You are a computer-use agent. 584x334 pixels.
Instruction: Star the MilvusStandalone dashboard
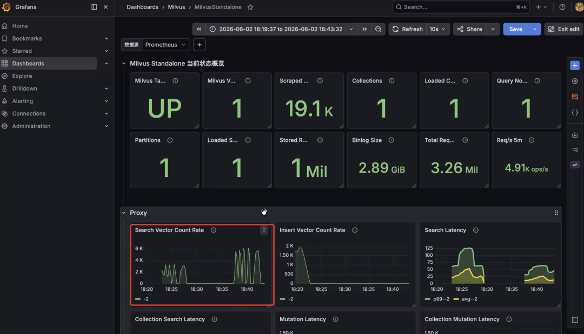pos(250,7)
